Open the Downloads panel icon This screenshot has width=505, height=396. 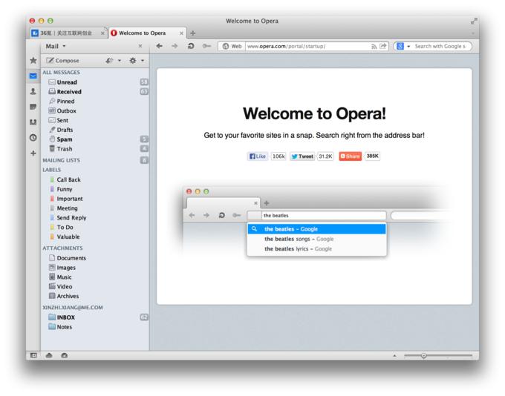[x=33, y=122]
